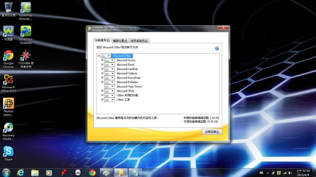Switch to the Paint taskbar window
The image size is (316, 177).
[x=106, y=173]
